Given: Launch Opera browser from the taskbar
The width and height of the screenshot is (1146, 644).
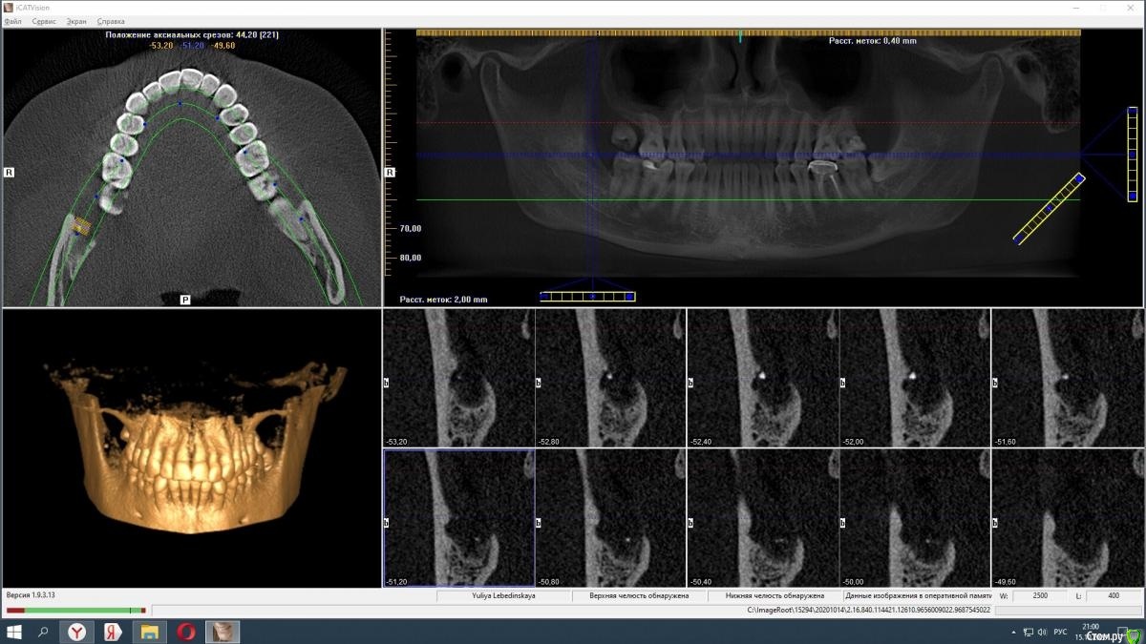Looking at the screenshot, I should coord(186,632).
